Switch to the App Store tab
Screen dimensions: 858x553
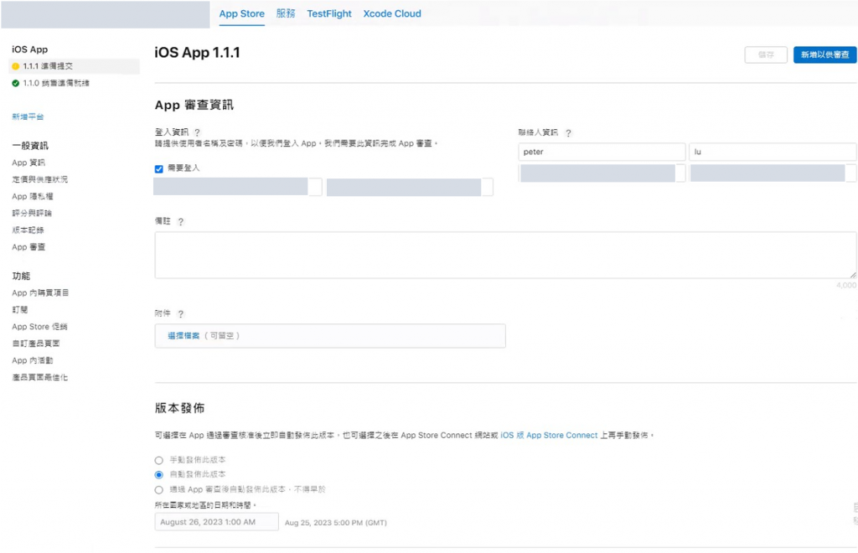coord(242,13)
